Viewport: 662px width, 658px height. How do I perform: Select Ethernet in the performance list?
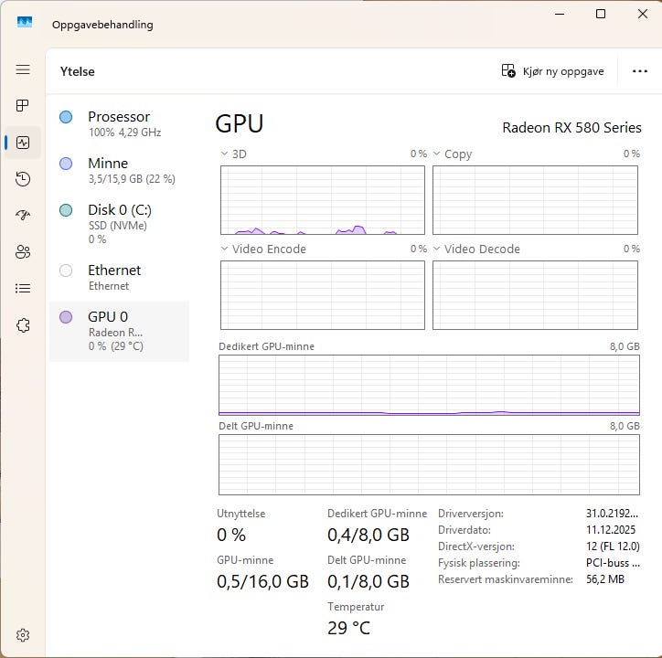tap(119, 277)
